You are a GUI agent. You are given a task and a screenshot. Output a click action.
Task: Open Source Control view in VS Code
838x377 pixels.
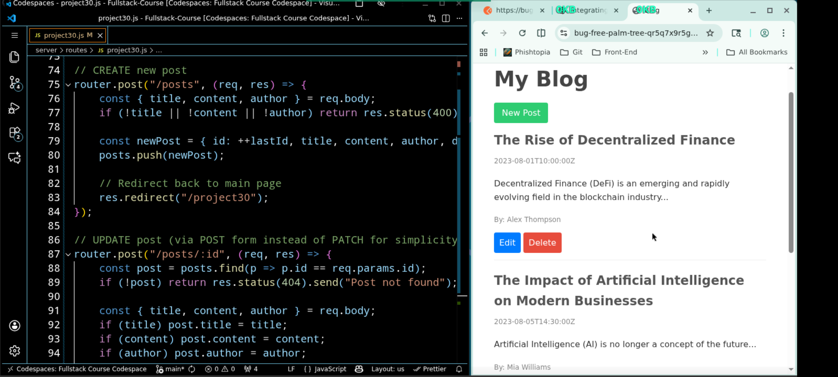pos(14,83)
